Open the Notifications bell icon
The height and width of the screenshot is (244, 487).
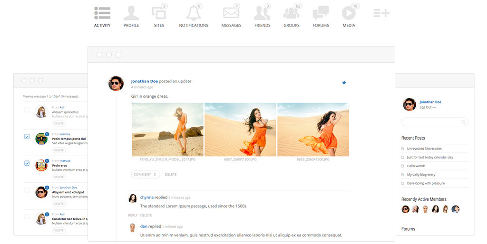coord(194,13)
